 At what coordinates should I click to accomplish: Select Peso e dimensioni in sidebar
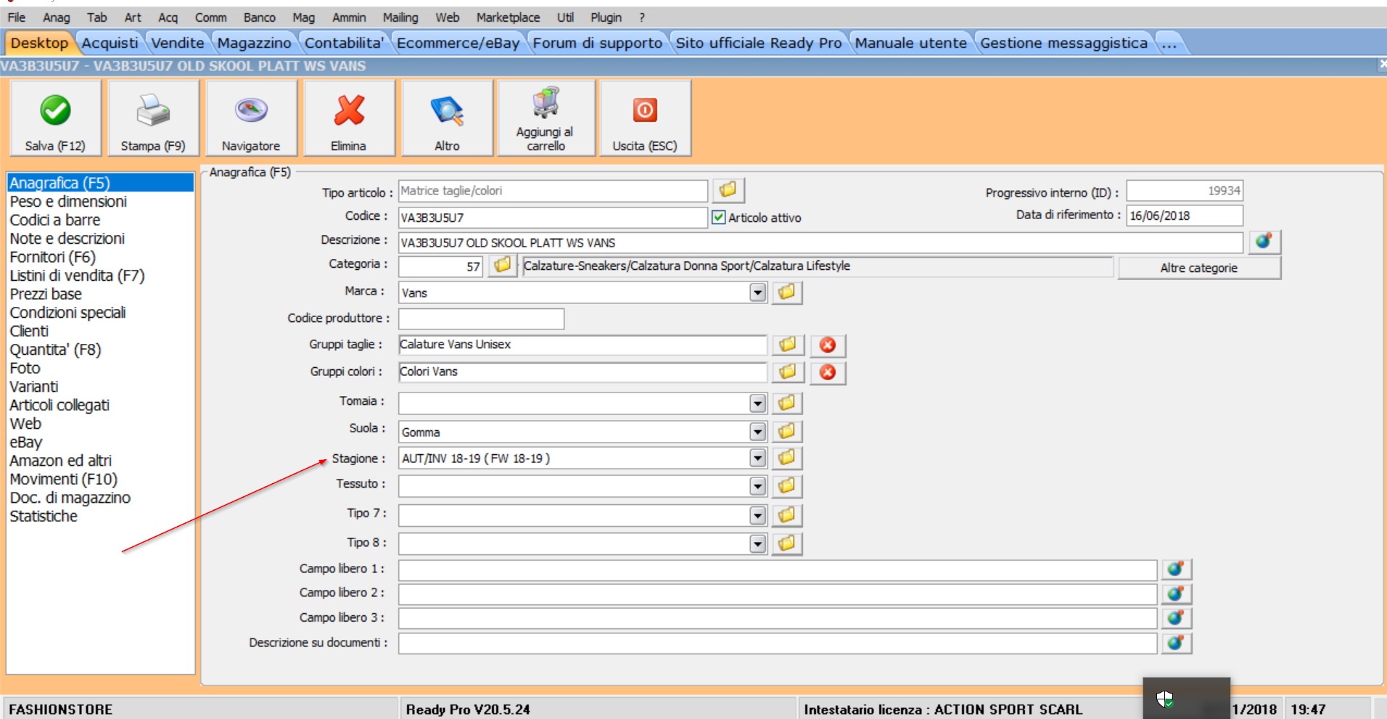tap(68, 202)
